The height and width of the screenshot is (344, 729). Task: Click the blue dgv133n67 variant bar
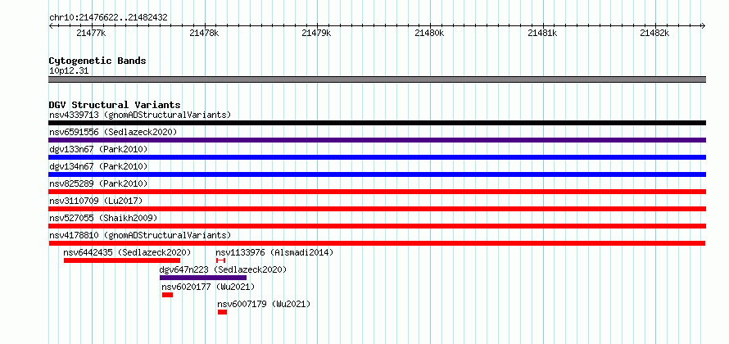tap(377, 157)
